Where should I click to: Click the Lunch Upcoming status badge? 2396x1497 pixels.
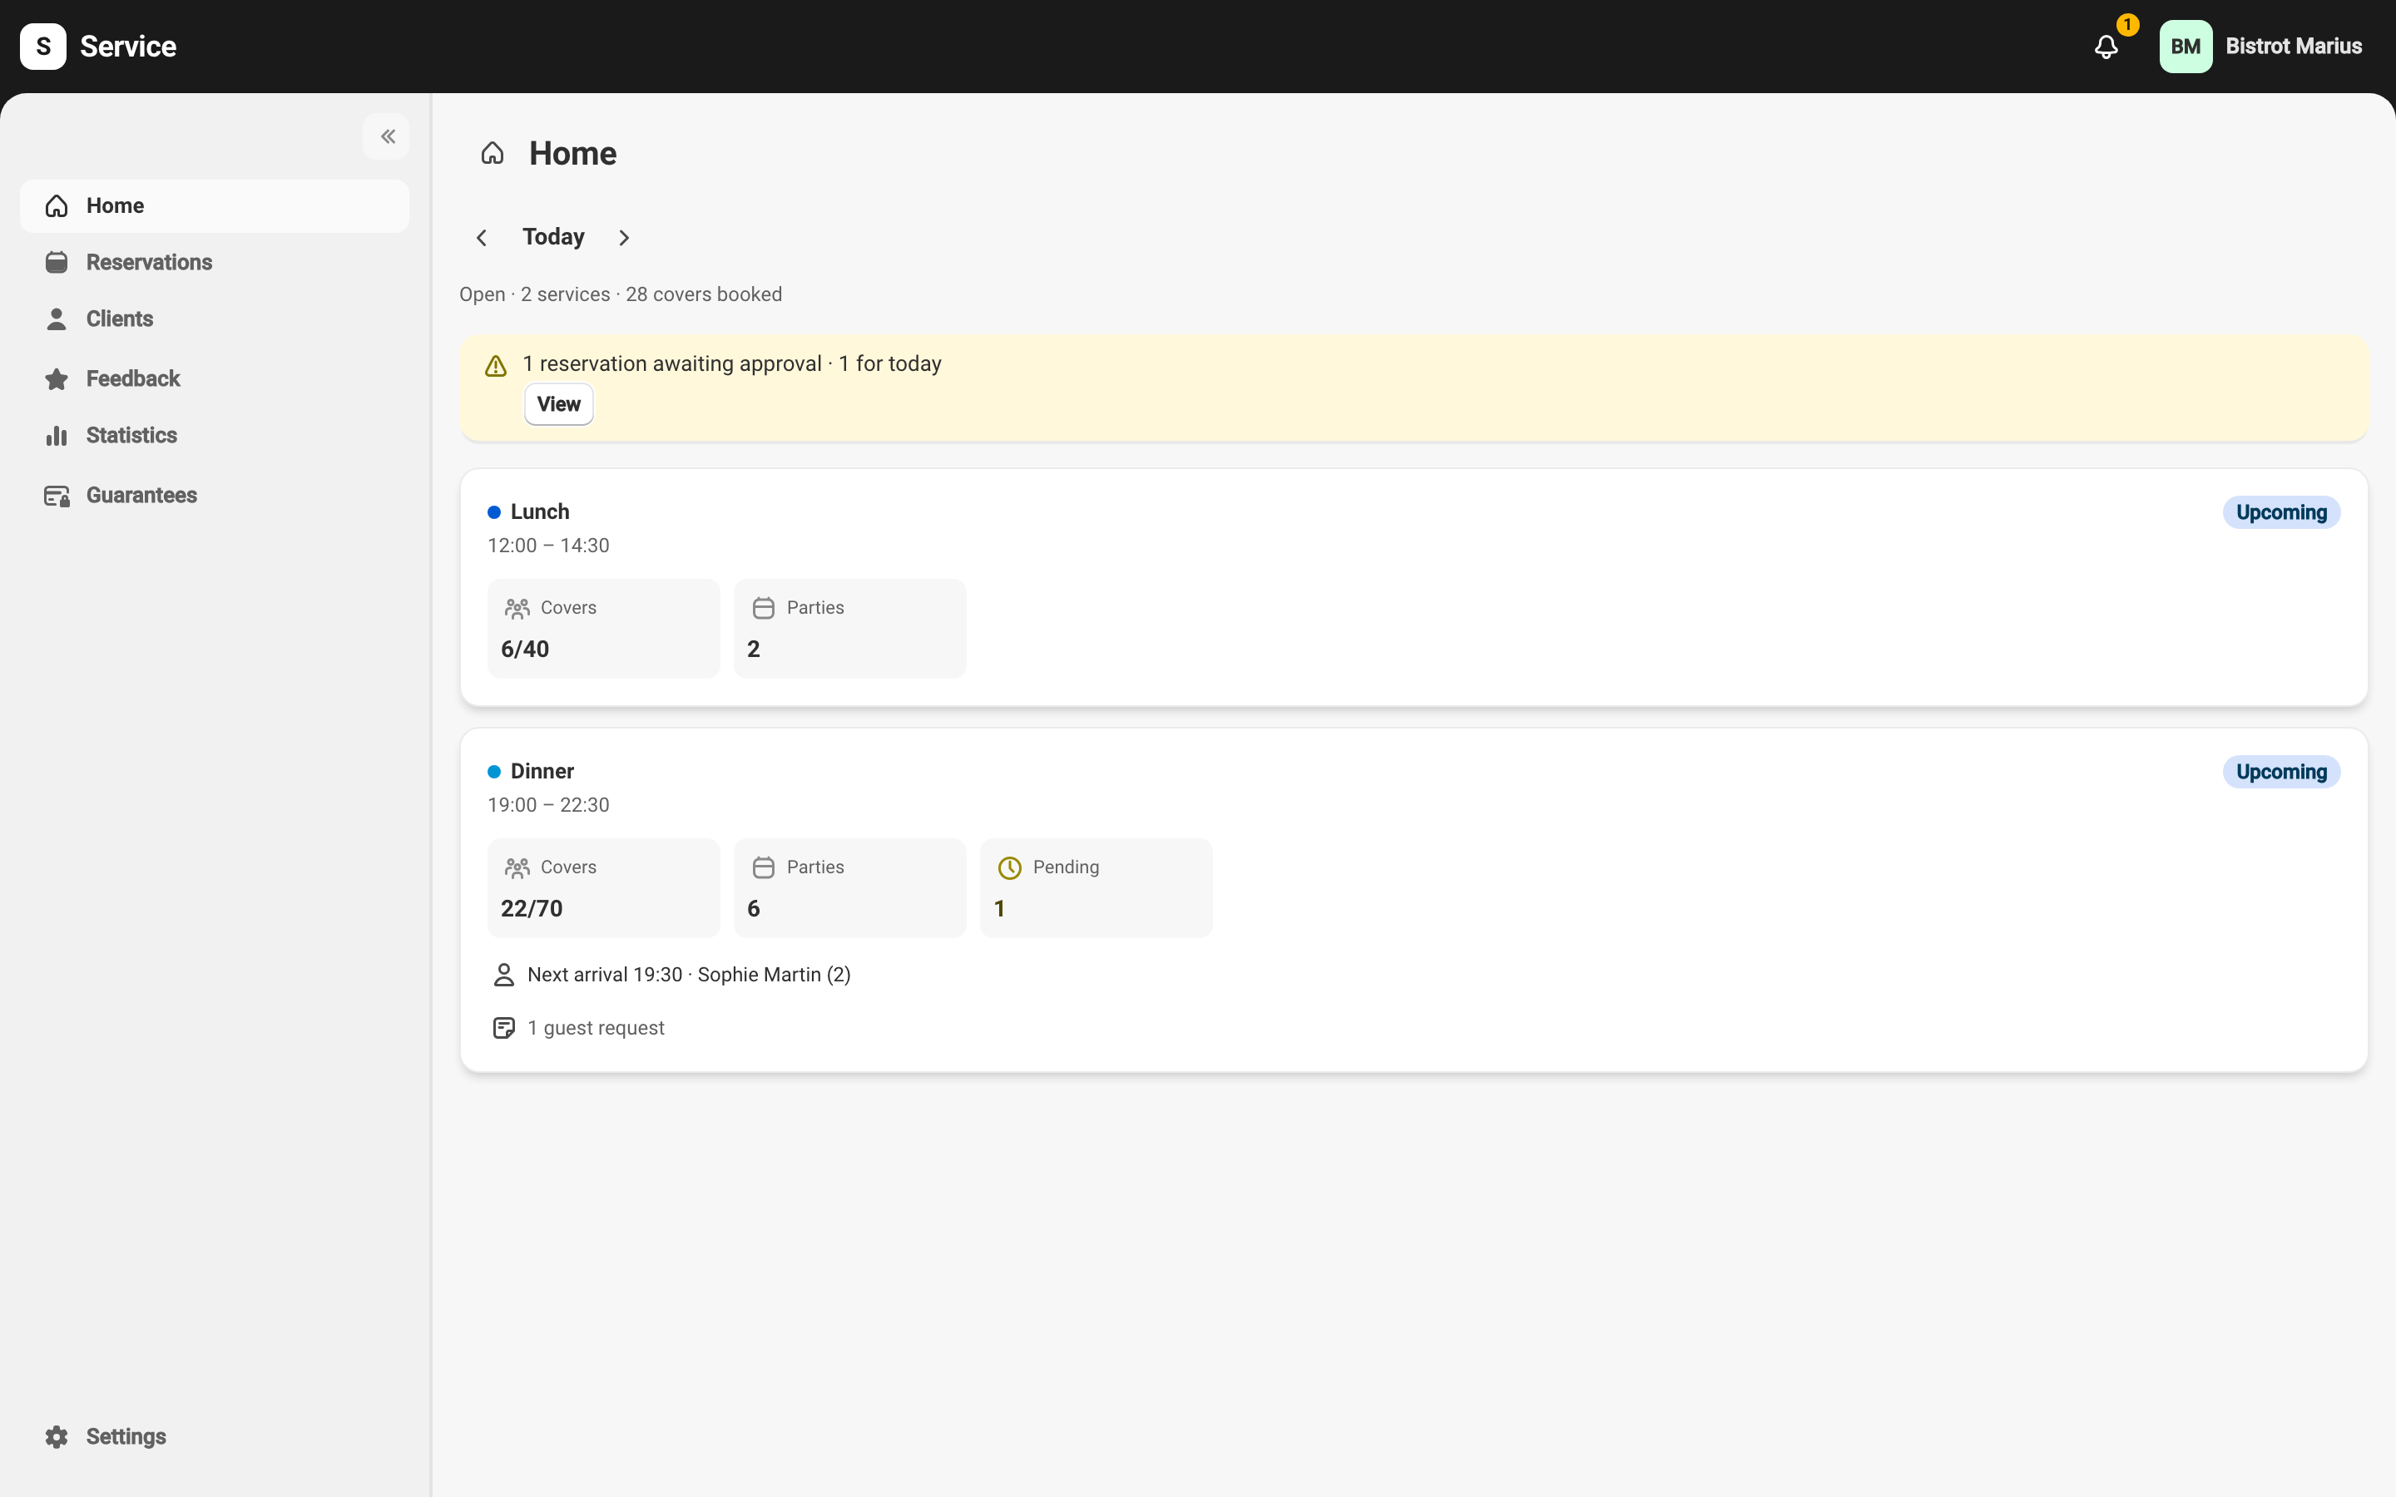(x=2281, y=513)
